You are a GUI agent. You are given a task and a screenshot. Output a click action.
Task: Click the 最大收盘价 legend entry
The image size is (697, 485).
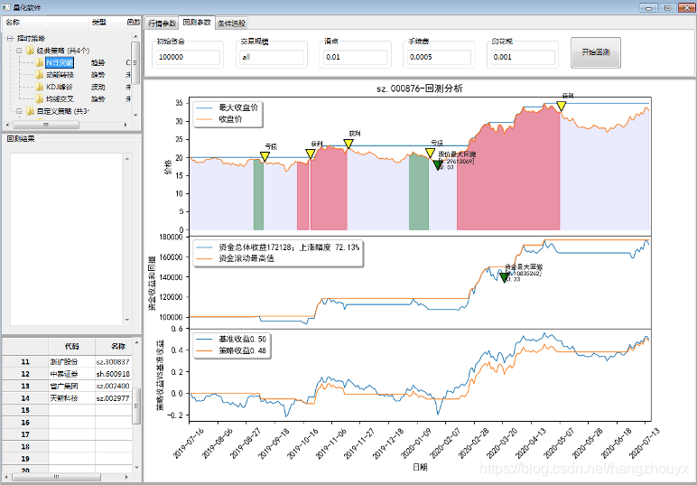[227, 107]
